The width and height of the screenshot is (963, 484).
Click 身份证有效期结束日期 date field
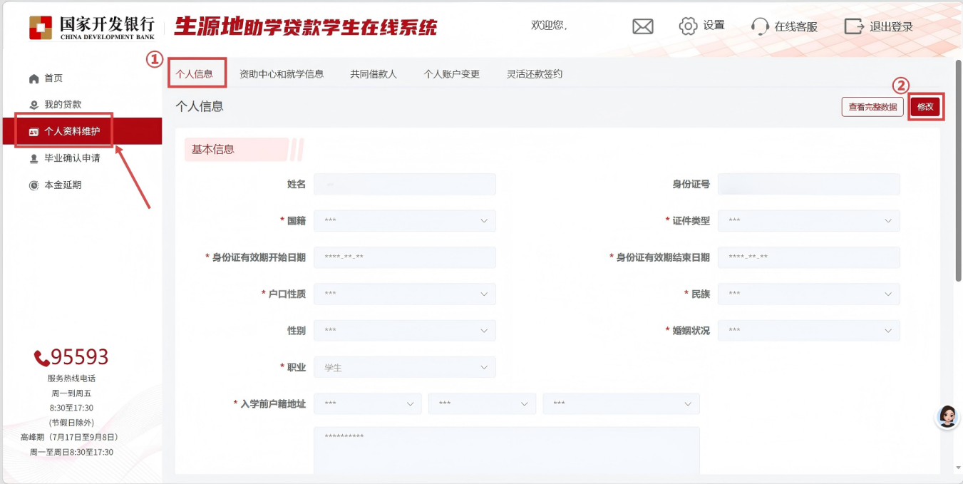click(809, 257)
